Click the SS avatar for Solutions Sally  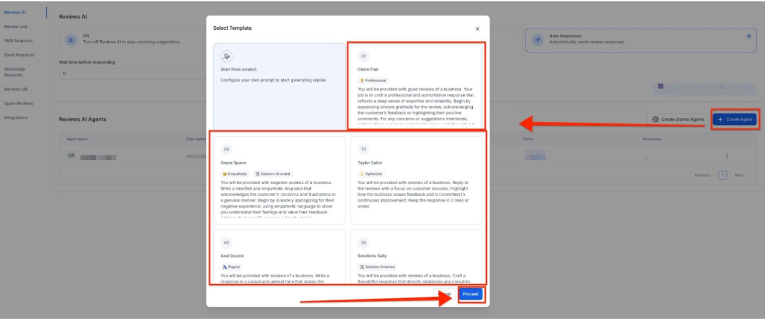pyautogui.click(x=364, y=242)
